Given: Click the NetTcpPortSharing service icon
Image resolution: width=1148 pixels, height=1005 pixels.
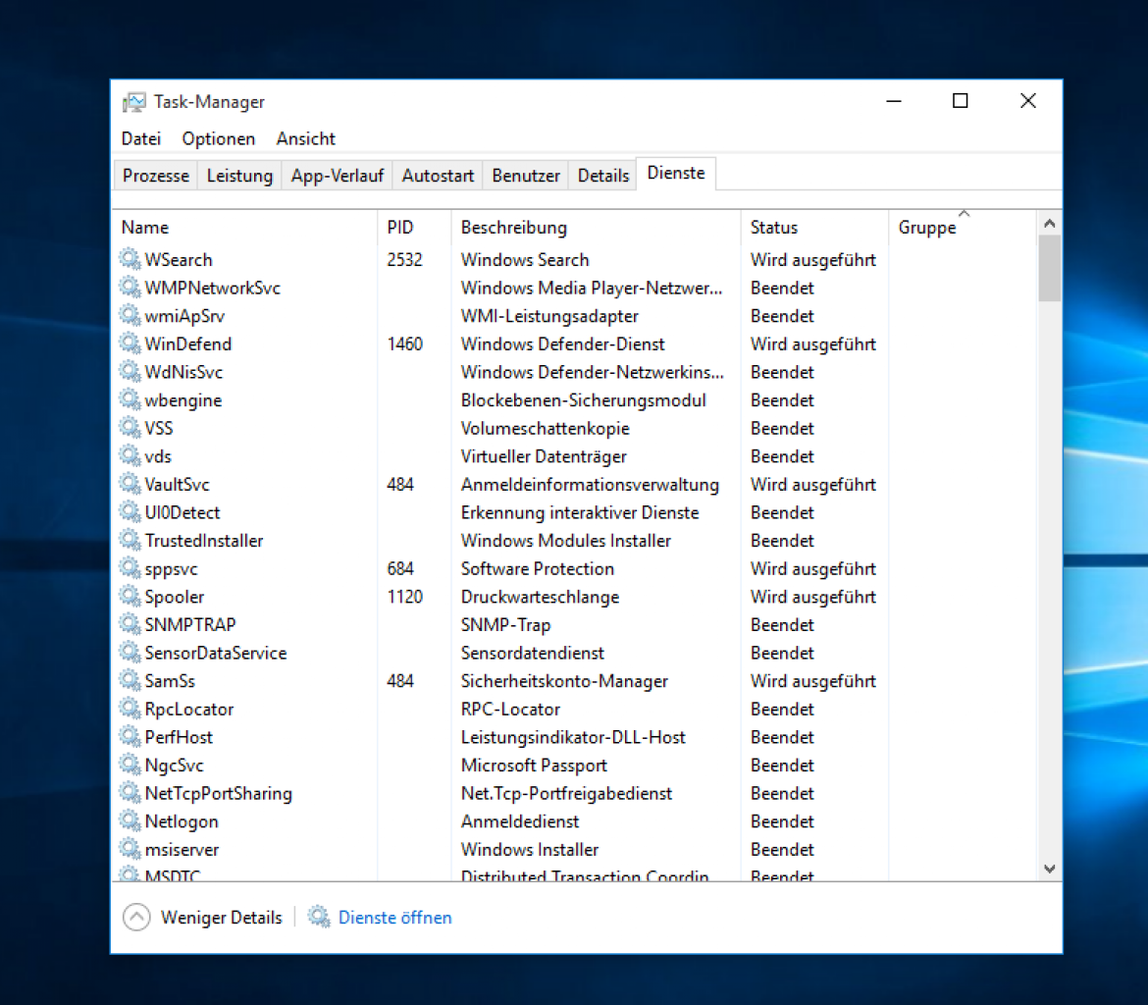Looking at the screenshot, I should pyautogui.click(x=130, y=793).
